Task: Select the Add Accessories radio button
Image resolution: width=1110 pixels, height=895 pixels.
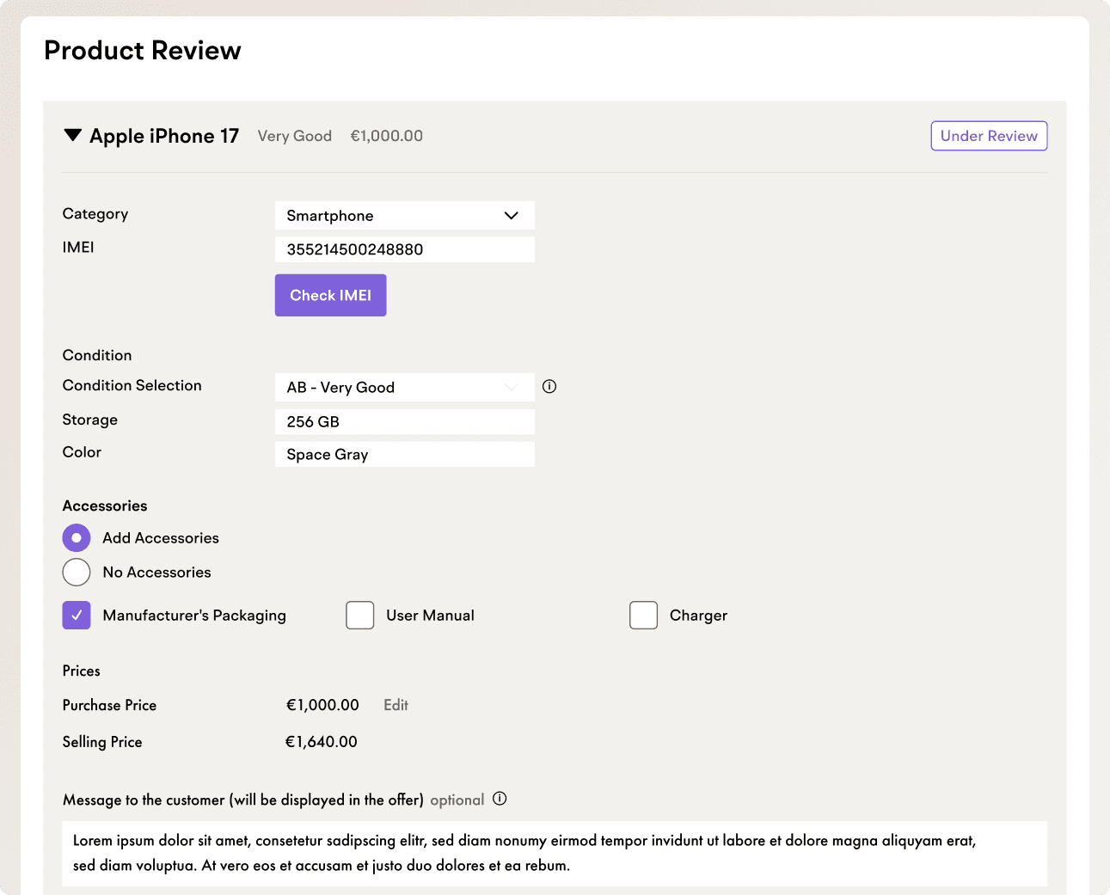Action: point(77,538)
